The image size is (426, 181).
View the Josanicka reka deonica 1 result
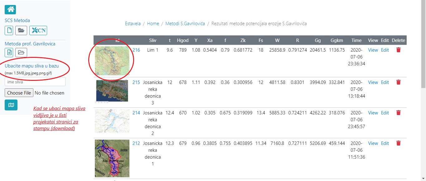click(373, 143)
